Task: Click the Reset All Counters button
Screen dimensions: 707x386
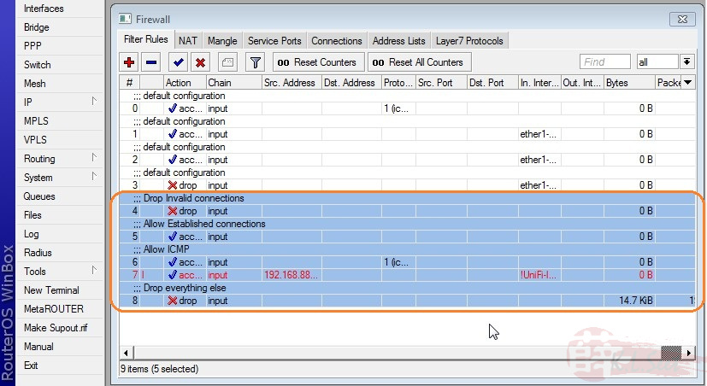Action: click(420, 62)
